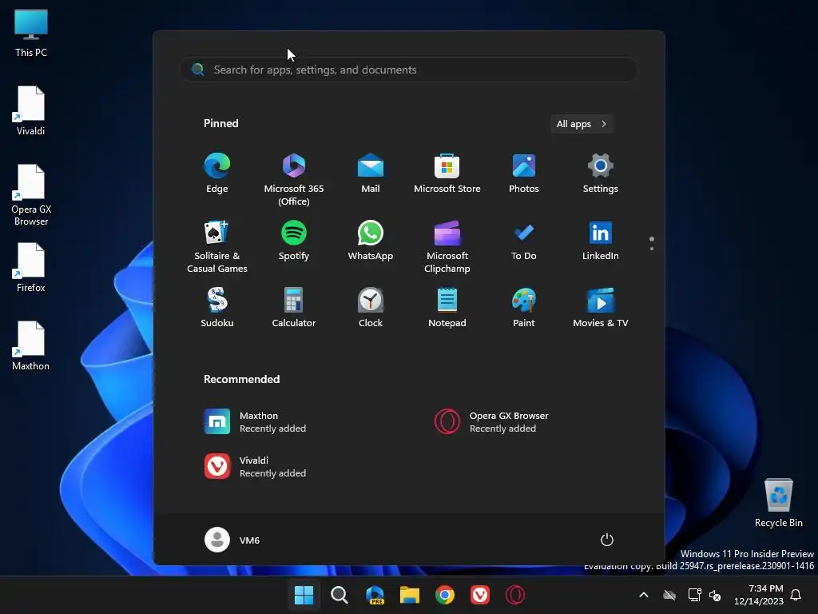Launch Sudoku

pos(217,308)
